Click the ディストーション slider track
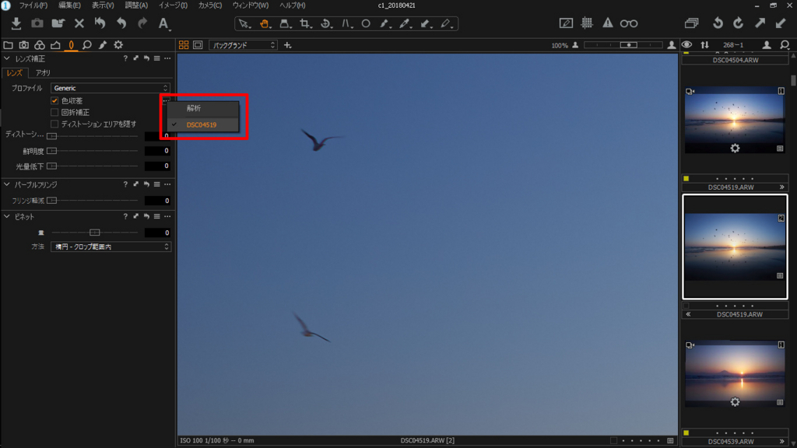 [x=94, y=136]
